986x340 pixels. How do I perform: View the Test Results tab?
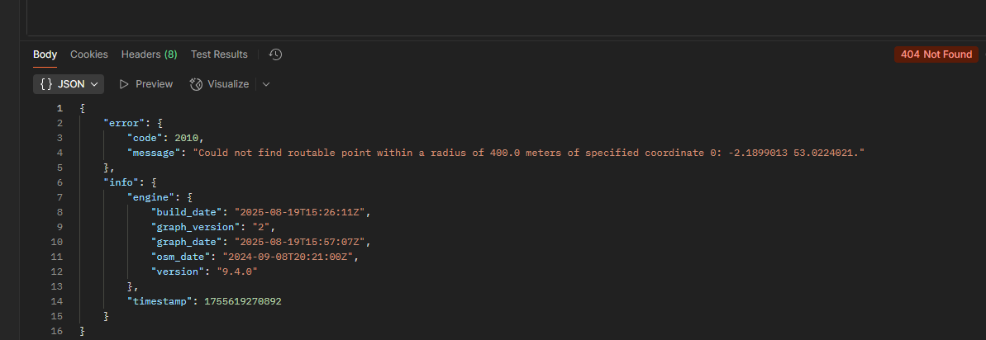pos(219,54)
